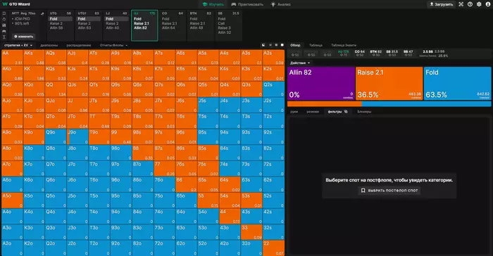Click the выбрать постфлоп спот button
This screenshot has height=256, width=493.
coord(389,191)
